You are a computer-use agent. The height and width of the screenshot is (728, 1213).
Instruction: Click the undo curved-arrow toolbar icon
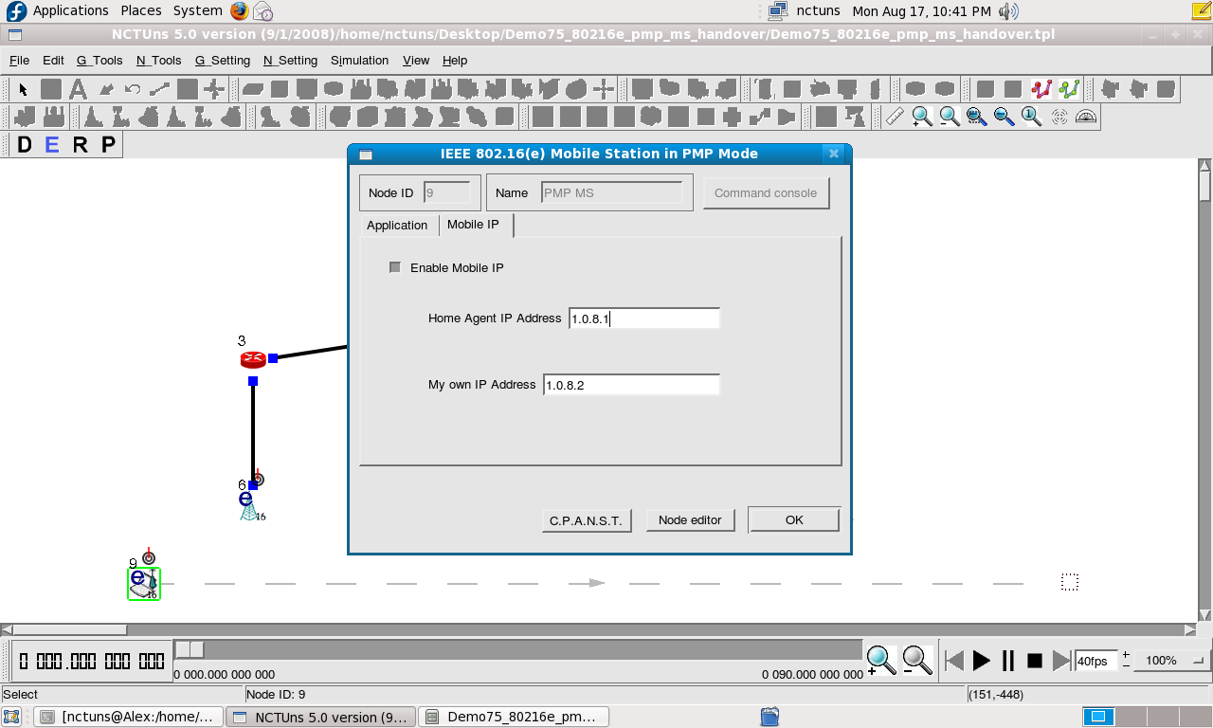[133, 89]
